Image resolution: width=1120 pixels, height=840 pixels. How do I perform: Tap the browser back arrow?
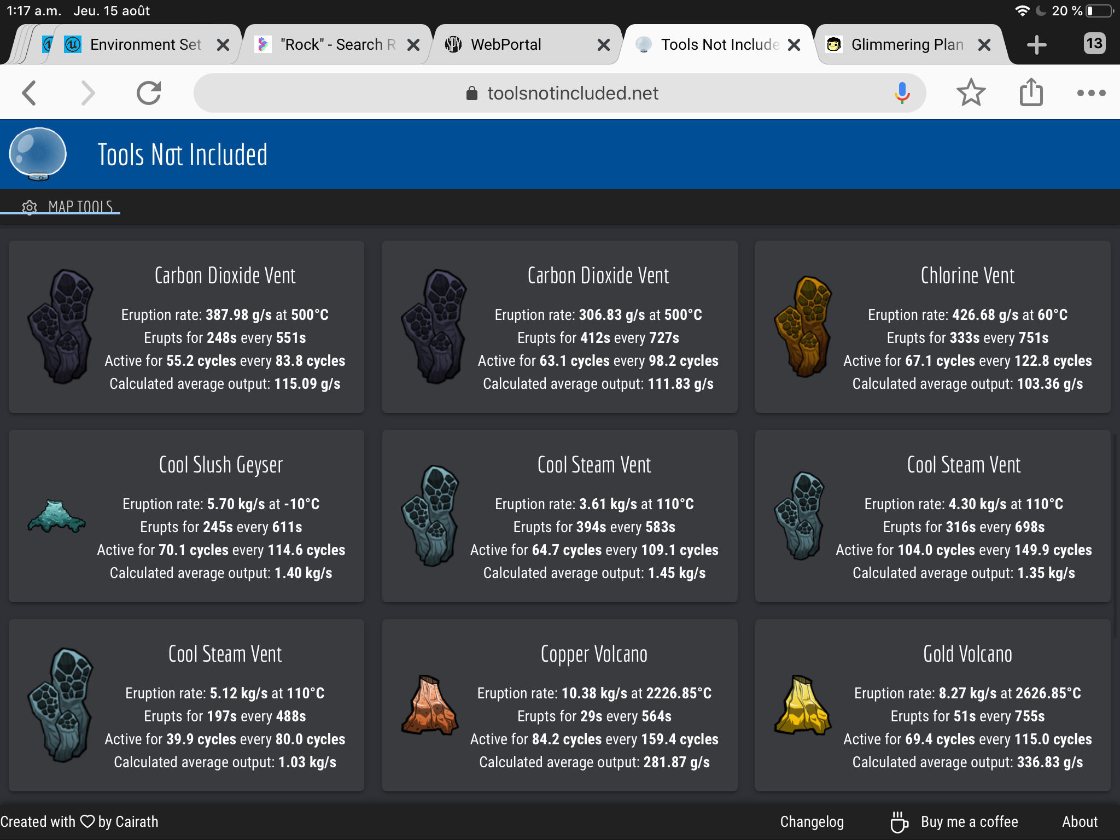[x=30, y=93]
